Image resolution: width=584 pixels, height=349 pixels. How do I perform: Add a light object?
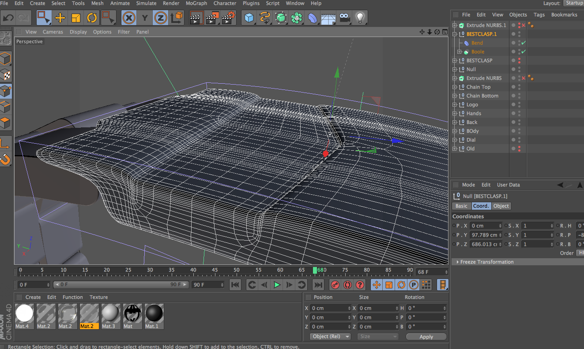[361, 18]
